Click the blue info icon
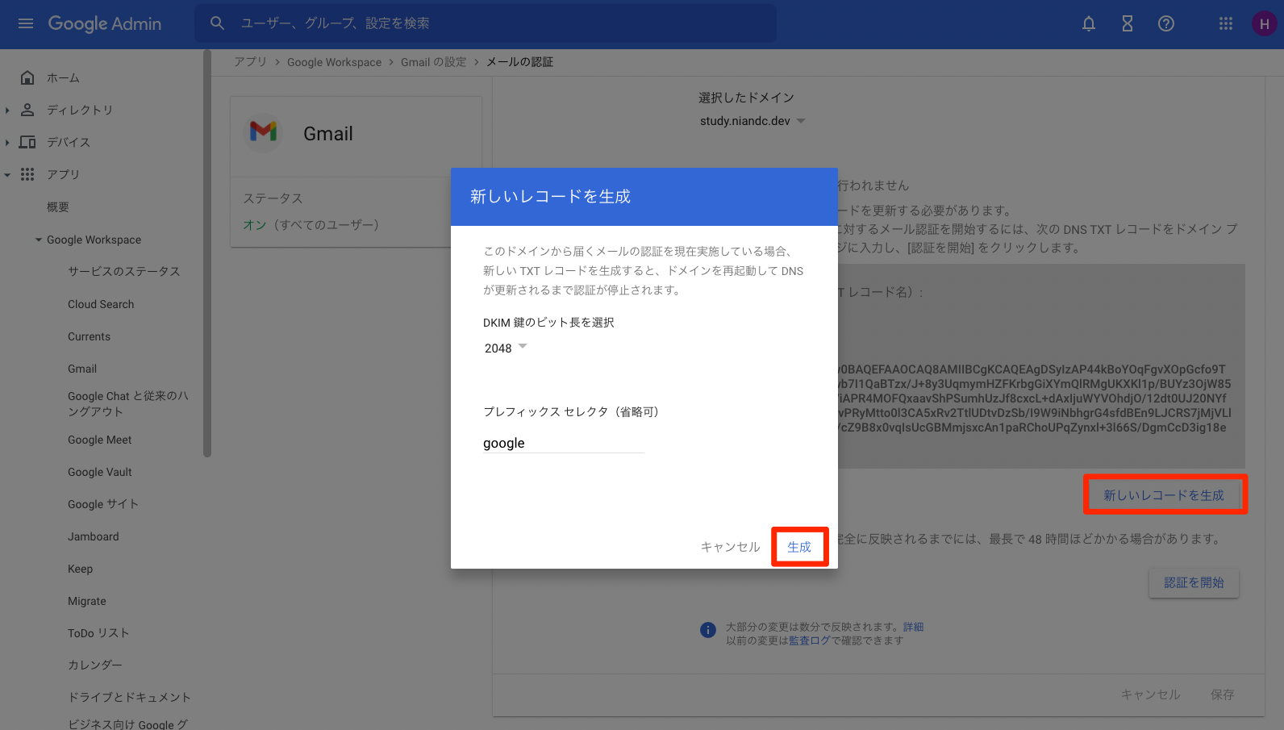Screen dimensions: 1284x730 [708, 630]
